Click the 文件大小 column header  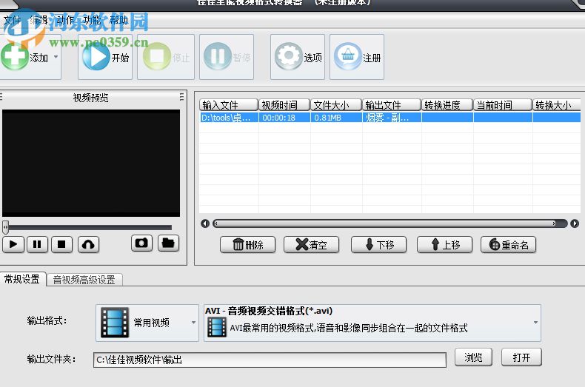(x=336, y=105)
